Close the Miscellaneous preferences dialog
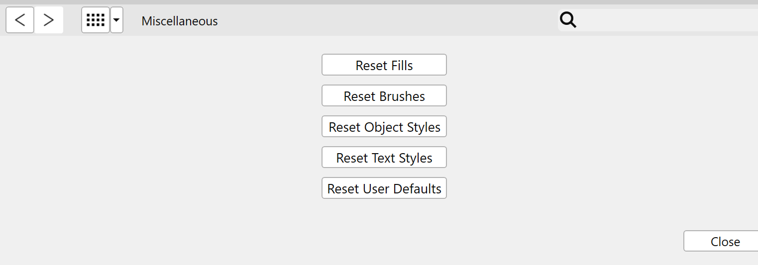 pyautogui.click(x=721, y=241)
